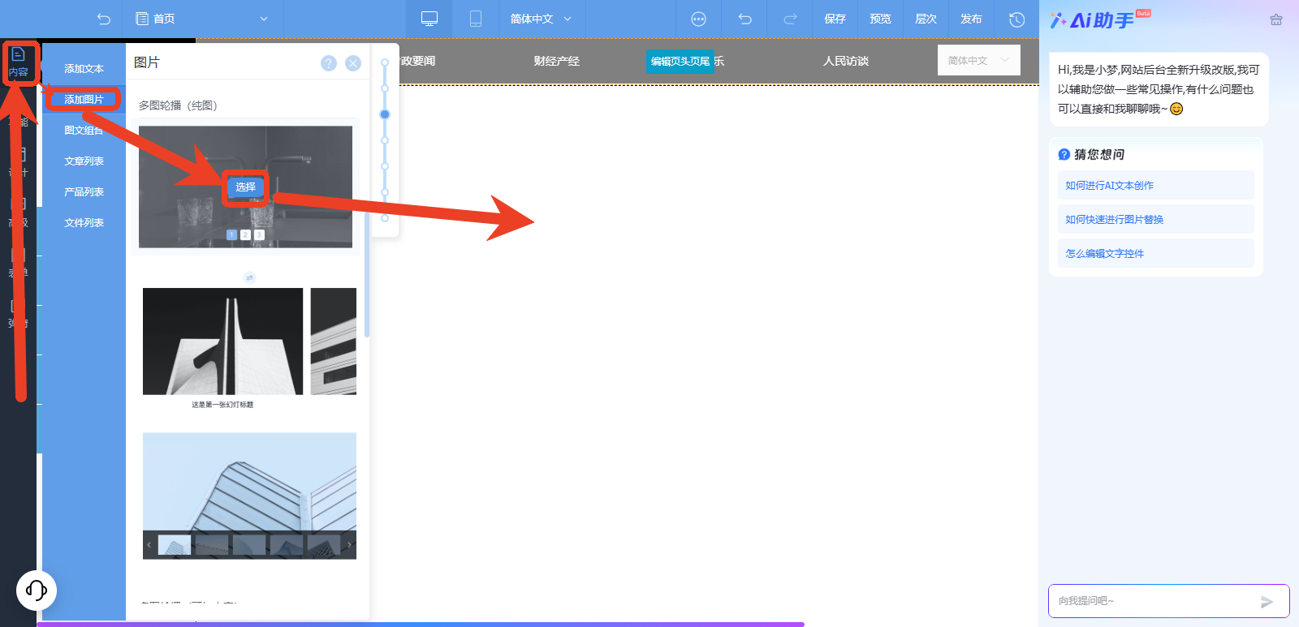Click the 人民访谈 navigation item
Viewport: 1299px width, 627px height.
point(846,62)
